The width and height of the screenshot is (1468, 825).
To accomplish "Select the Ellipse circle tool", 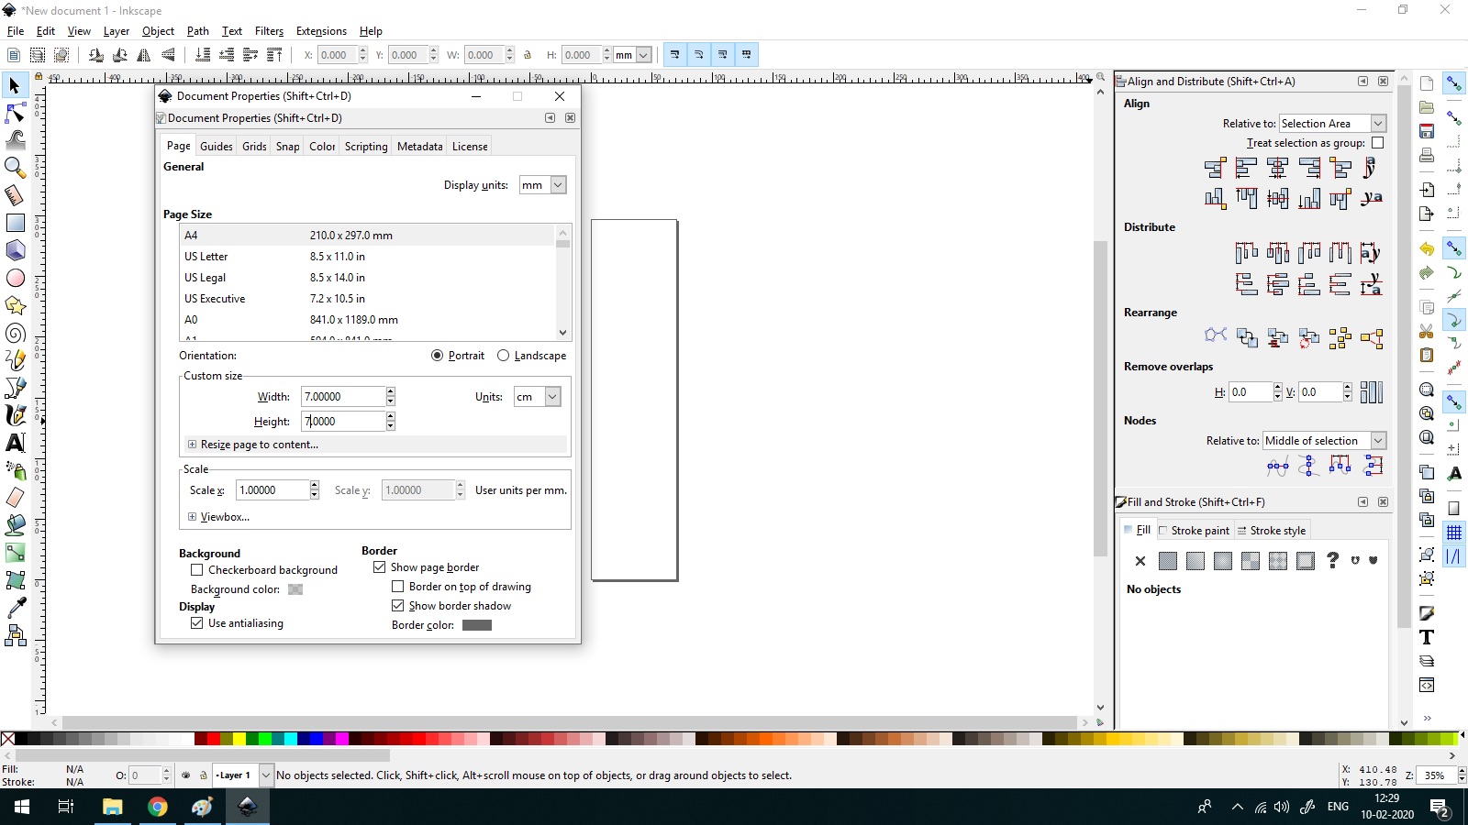I will (x=15, y=278).
